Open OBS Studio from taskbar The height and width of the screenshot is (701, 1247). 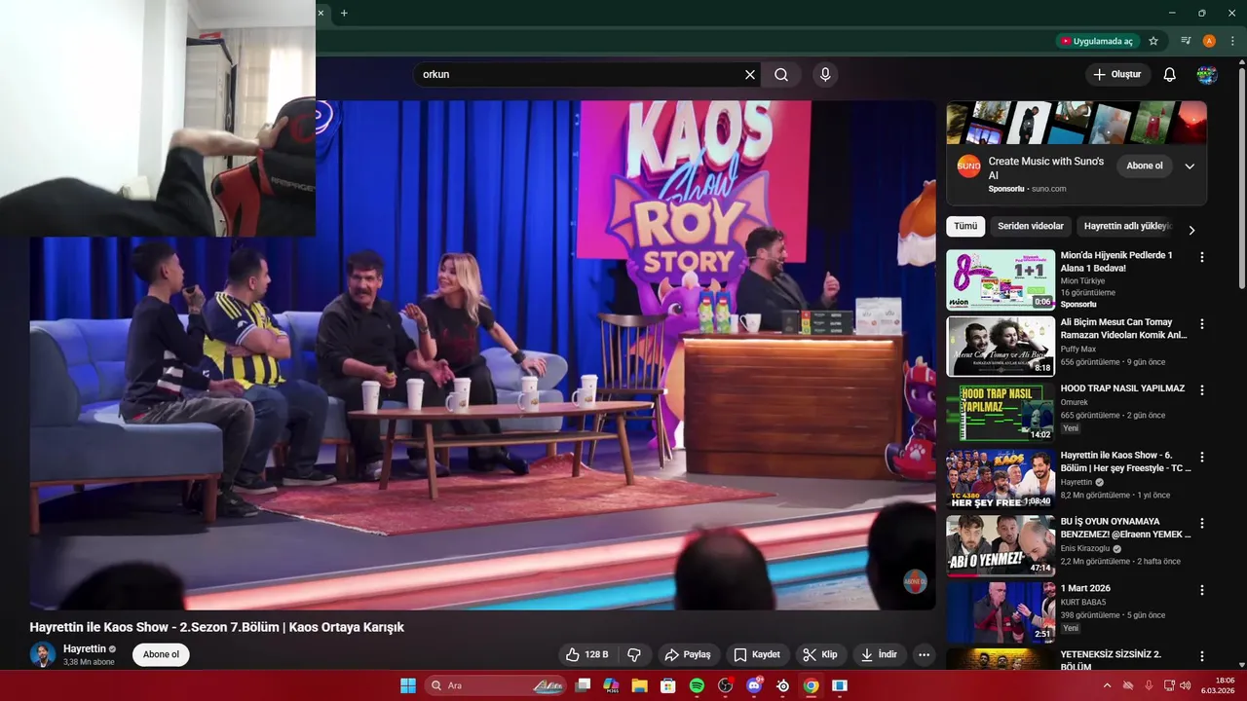coord(725,685)
